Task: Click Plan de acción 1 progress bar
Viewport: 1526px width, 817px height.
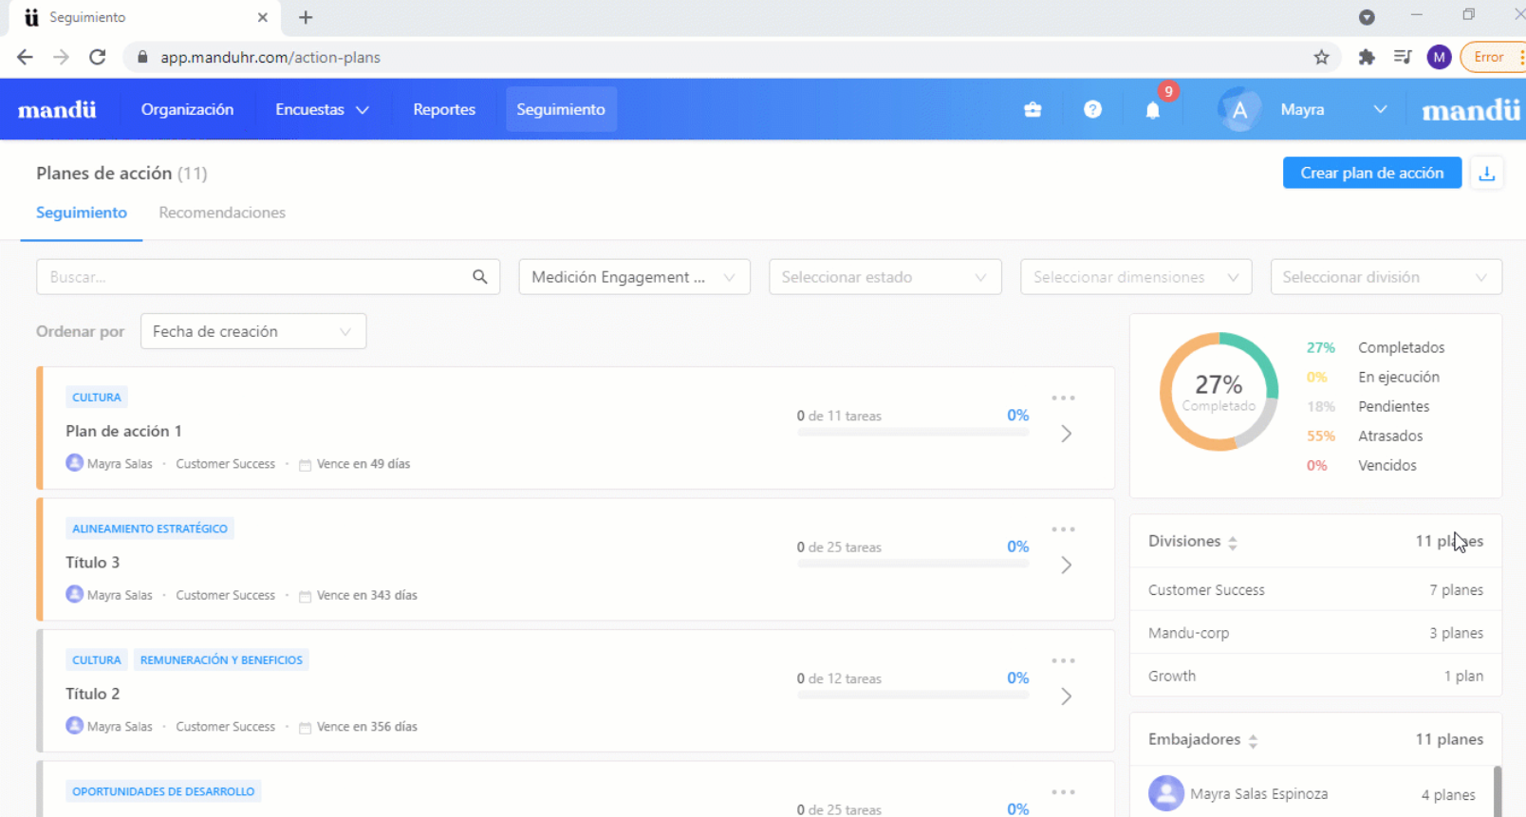Action: coord(913,433)
